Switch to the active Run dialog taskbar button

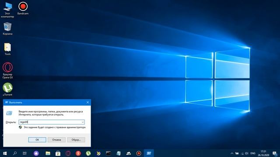(x=149, y=153)
